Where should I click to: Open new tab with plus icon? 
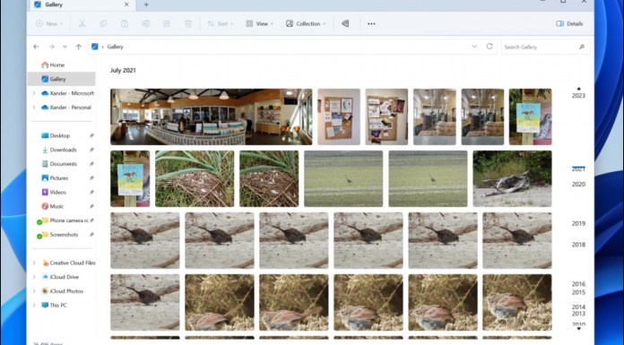pos(146,4)
